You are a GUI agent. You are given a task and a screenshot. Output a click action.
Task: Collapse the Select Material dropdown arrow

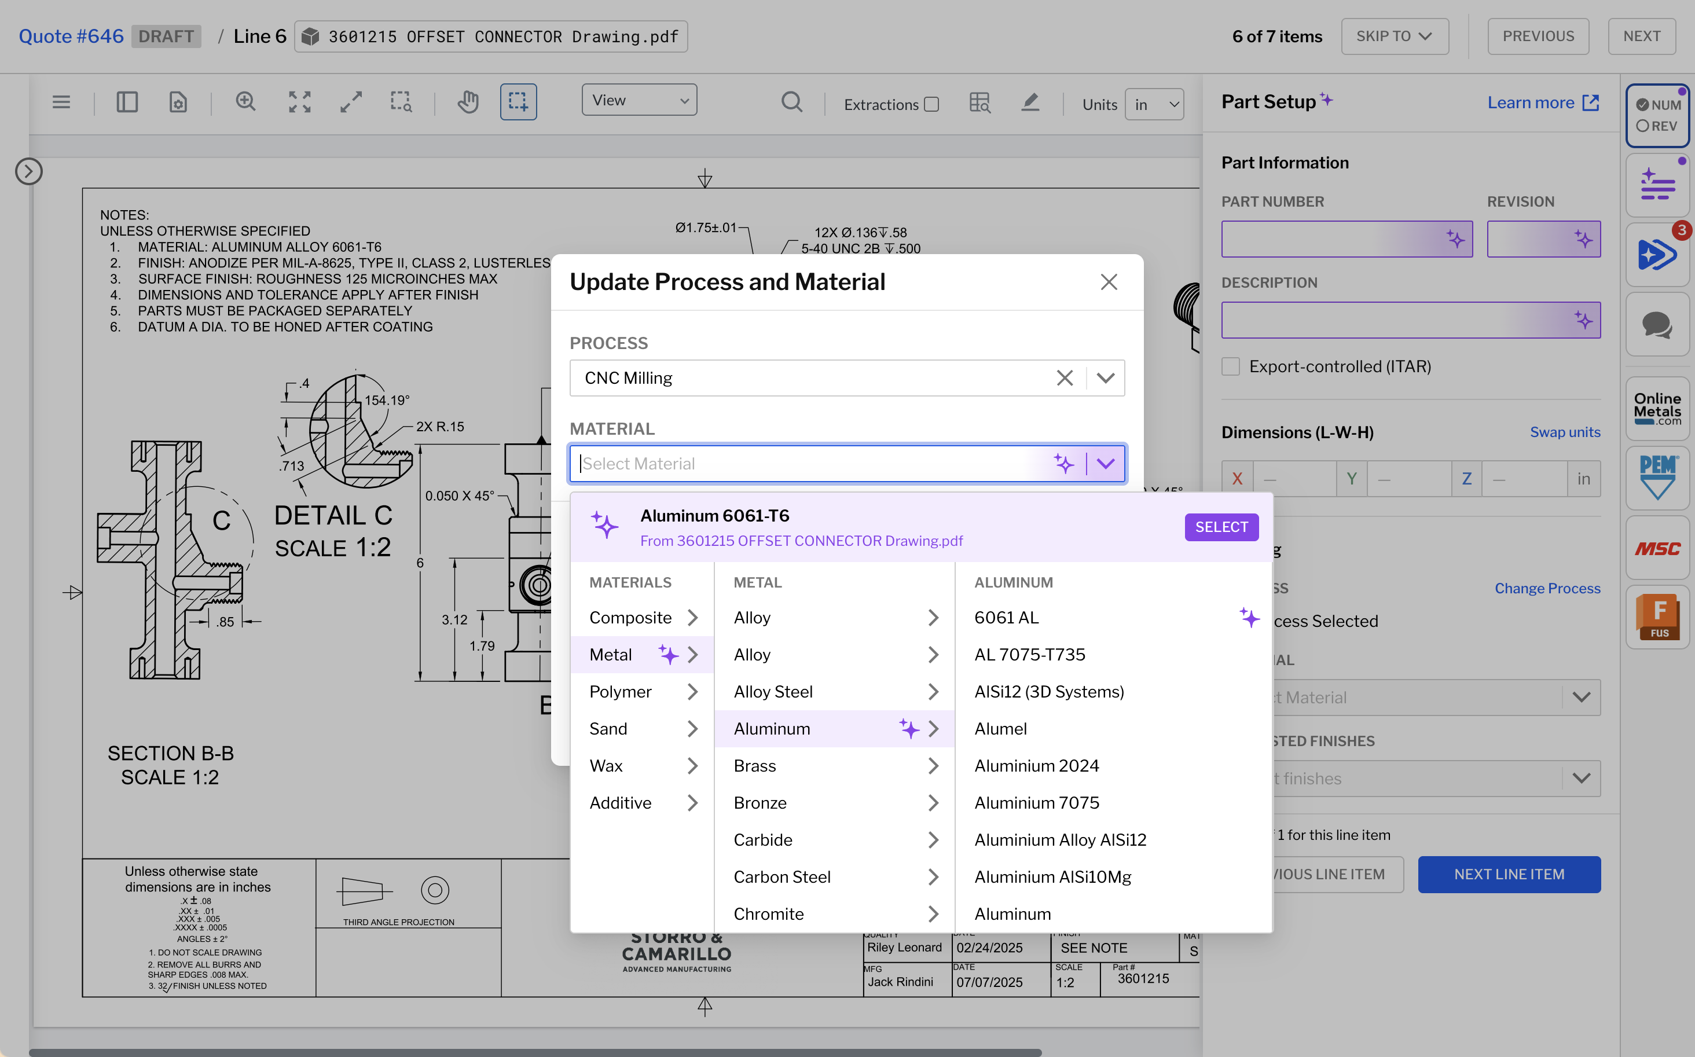click(1105, 464)
